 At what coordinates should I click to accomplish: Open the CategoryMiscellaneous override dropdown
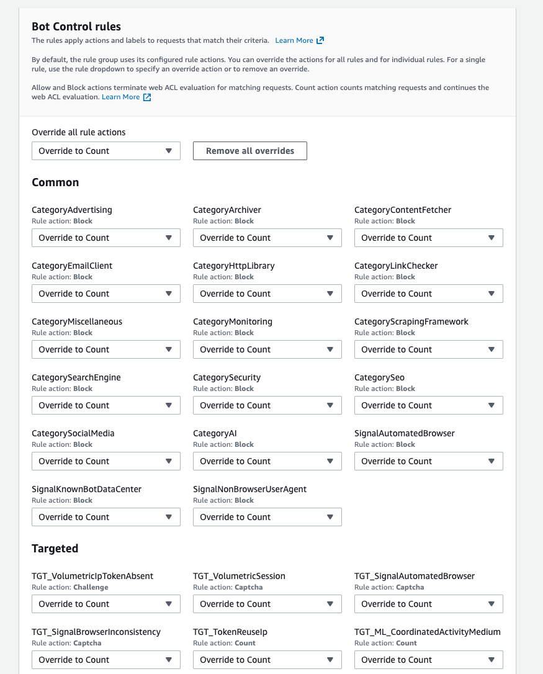point(105,349)
